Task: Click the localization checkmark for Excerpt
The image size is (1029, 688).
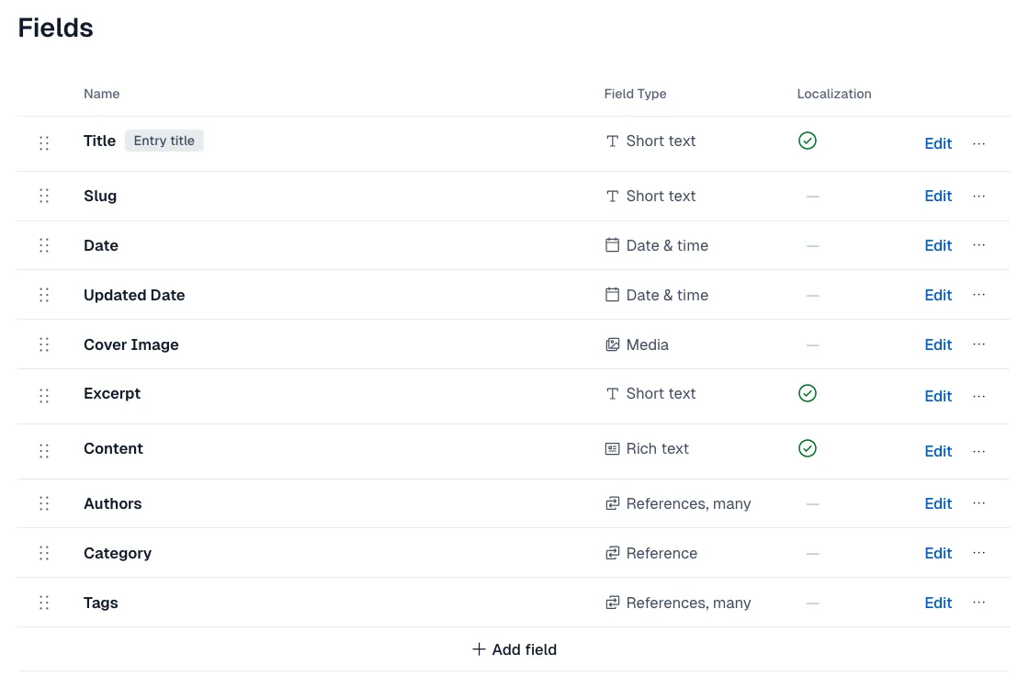Action: [808, 393]
